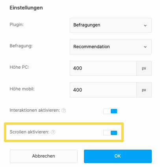Click the Befragung label text
The height and width of the screenshot is (167, 160).
click(21, 46)
